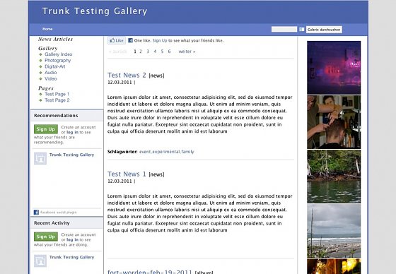Click the Galerie durchsuchen search button
396x274 pixels.
click(x=324, y=30)
